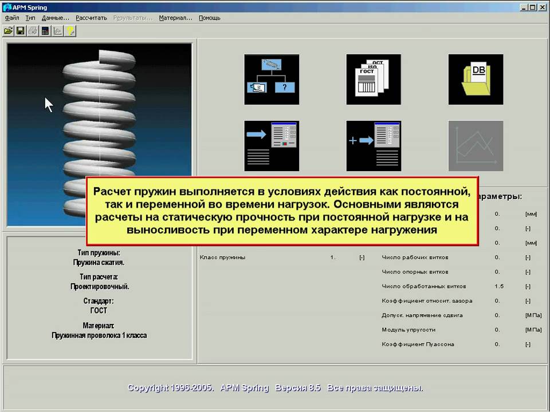Click the Версия 8.5 footer text
The height and width of the screenshot is (412, 550).
[x=298, y=388]
